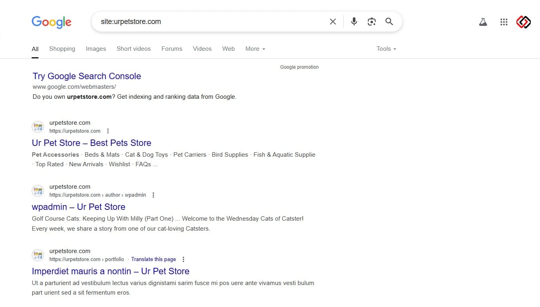Click into the search query text field
This screenshot has width=540, height=307.
[x=208, y=22]
